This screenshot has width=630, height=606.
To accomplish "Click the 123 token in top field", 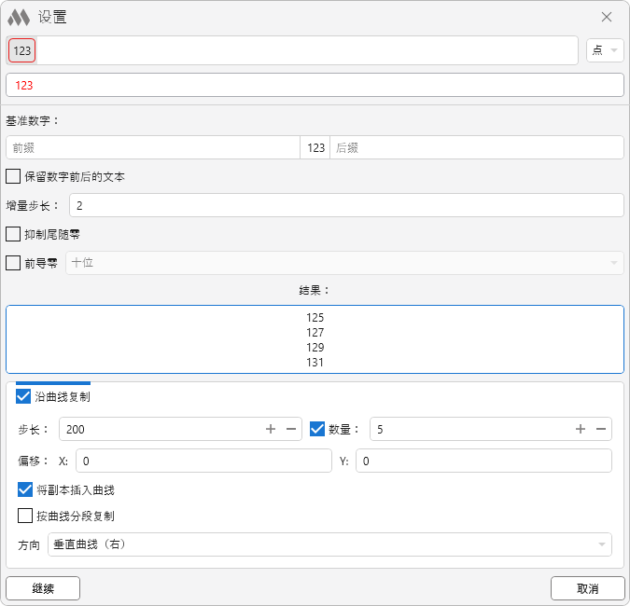I will (22, 50).
